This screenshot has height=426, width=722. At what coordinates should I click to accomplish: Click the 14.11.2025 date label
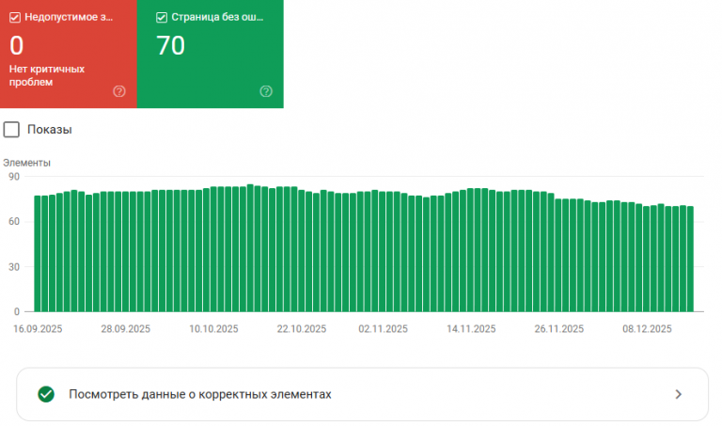click(x=471, y=329)
